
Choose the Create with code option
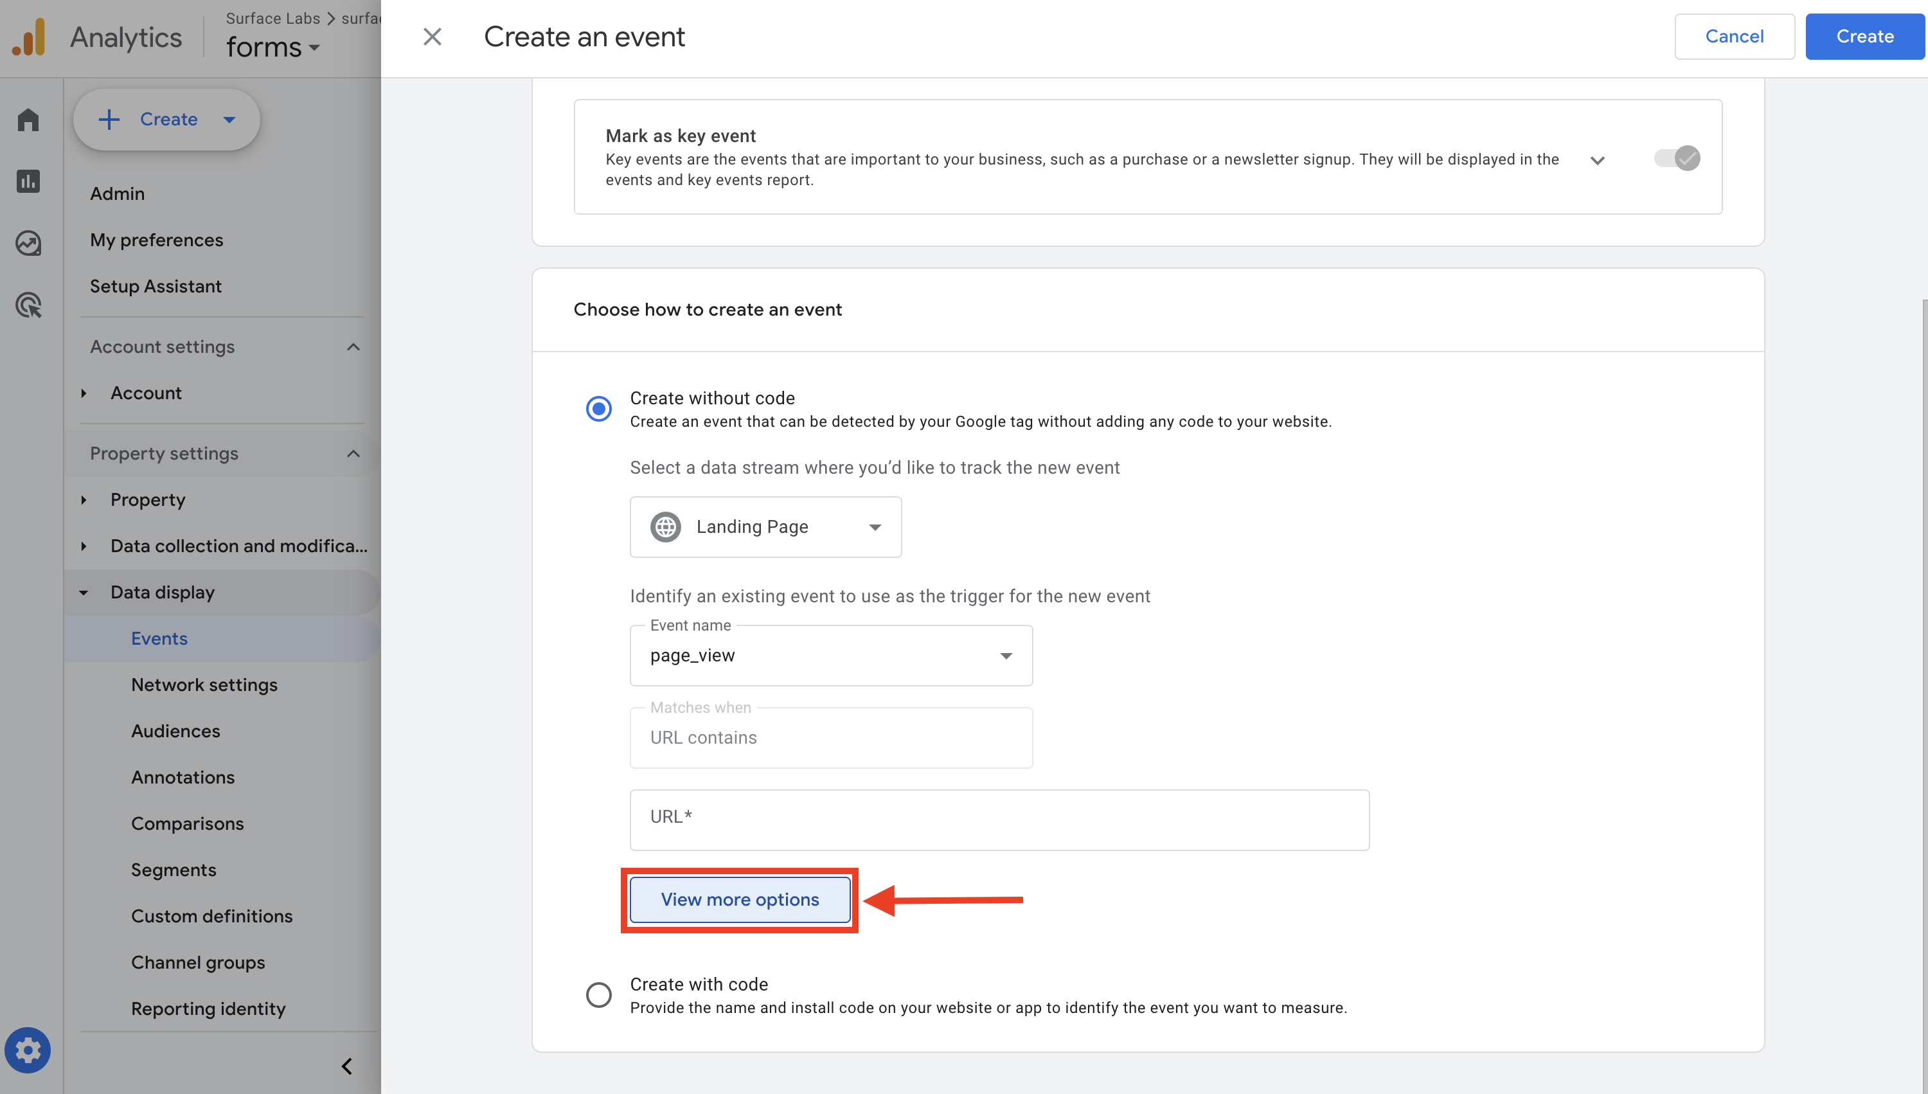(598, 994)
